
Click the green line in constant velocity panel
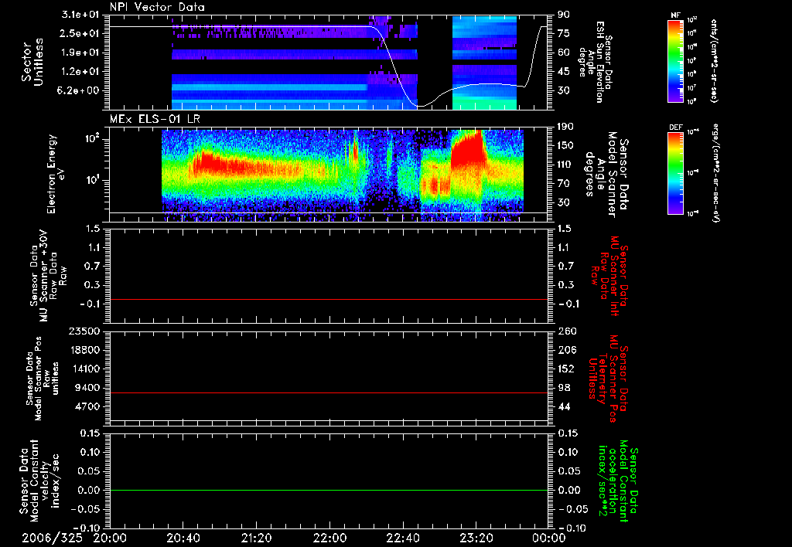[329, 490]
